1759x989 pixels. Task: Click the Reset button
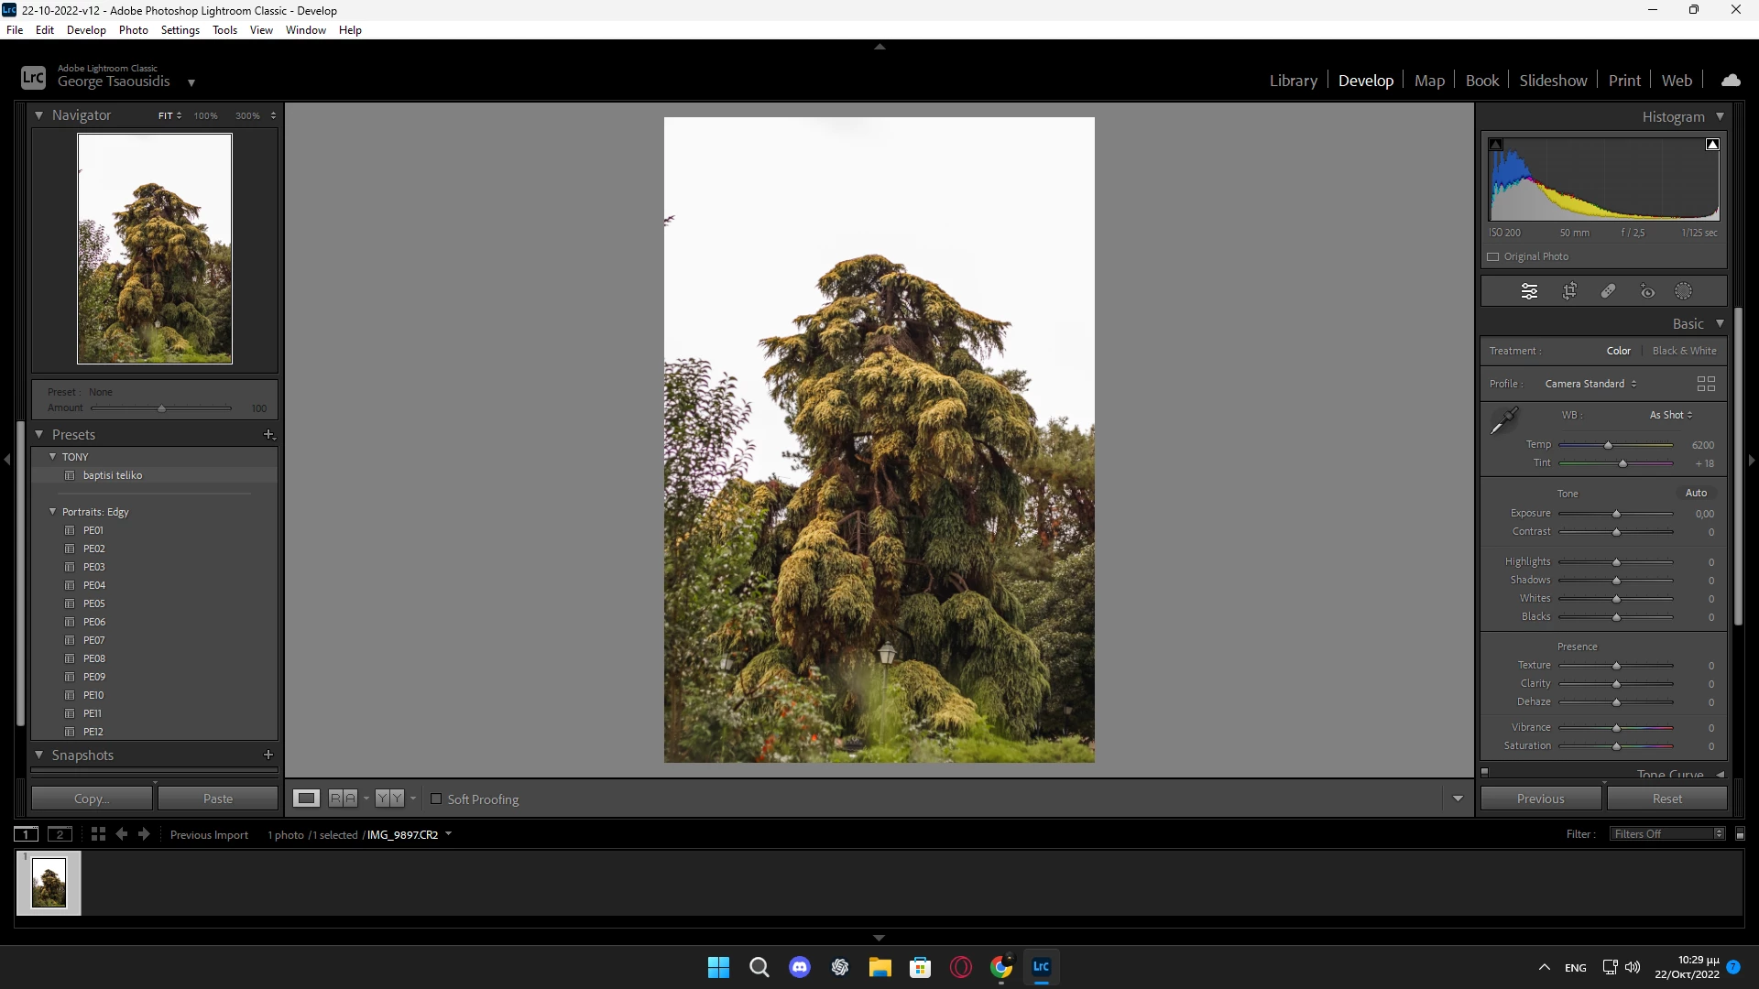pos(1666,799)
